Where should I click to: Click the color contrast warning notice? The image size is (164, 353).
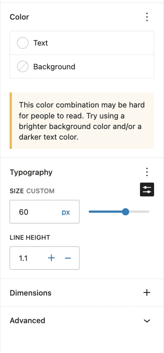(x=82, y=121)
